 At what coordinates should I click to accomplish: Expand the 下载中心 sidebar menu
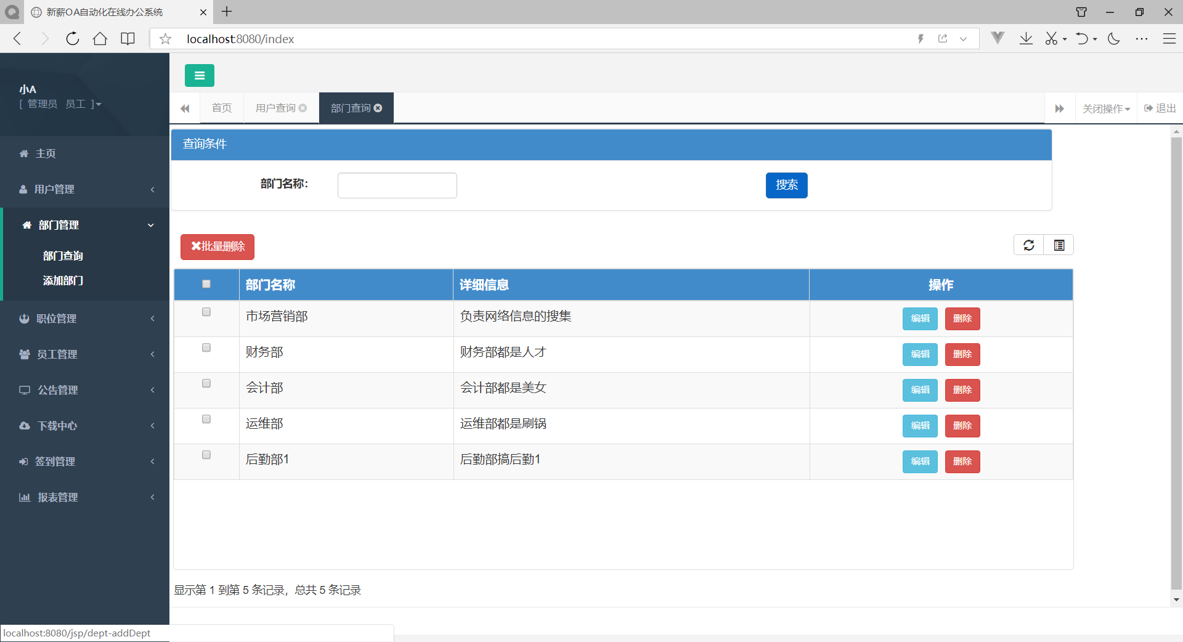[85, 426]
